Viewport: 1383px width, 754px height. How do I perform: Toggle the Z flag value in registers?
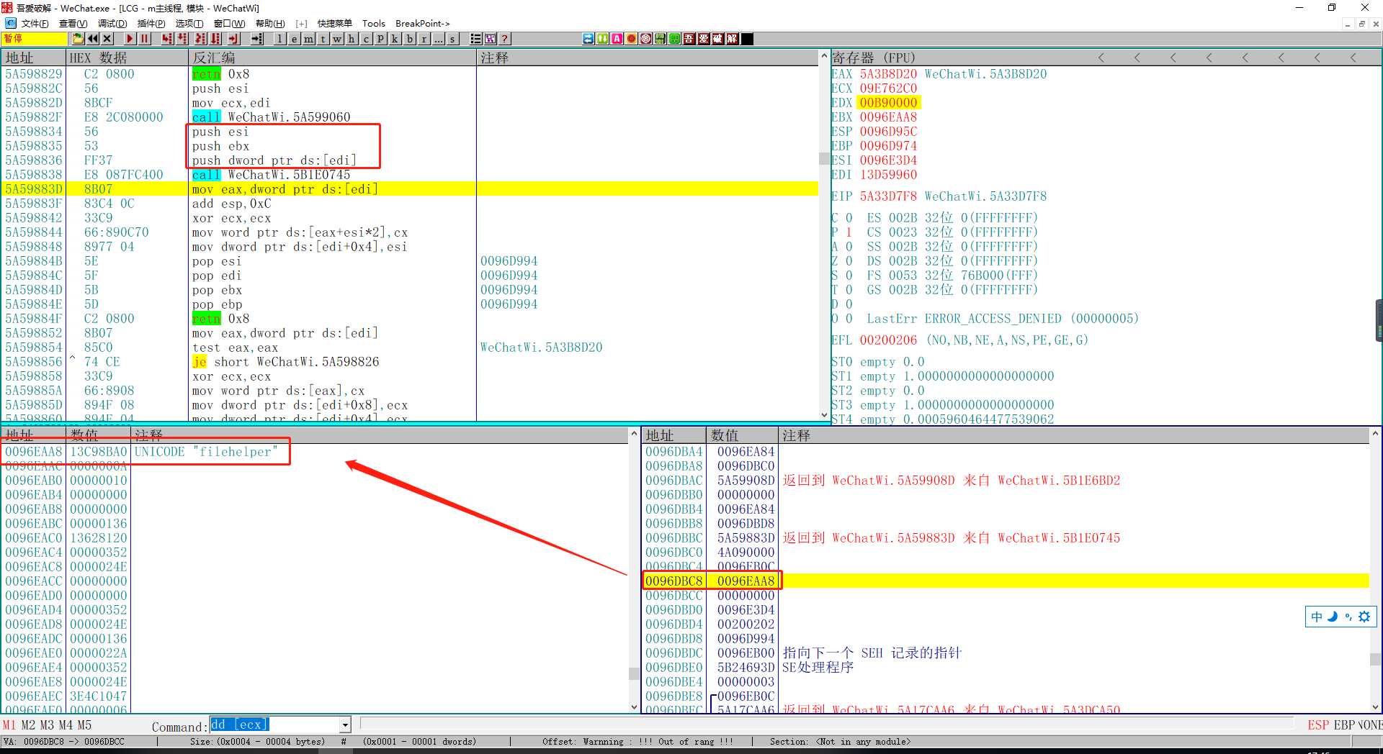[x=849, y=260]
